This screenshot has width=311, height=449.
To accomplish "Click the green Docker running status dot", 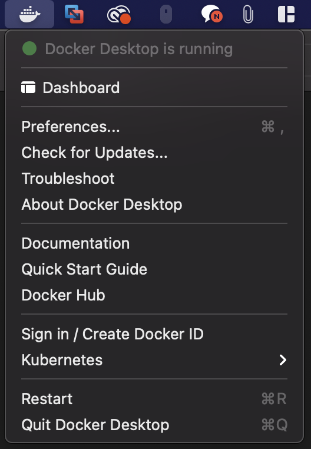I will [x=29, y=48].
